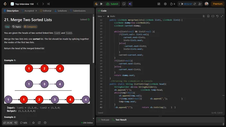Open the Editorial tab
226x127 pixels.
pyautogui.click(x=46, y=11)
